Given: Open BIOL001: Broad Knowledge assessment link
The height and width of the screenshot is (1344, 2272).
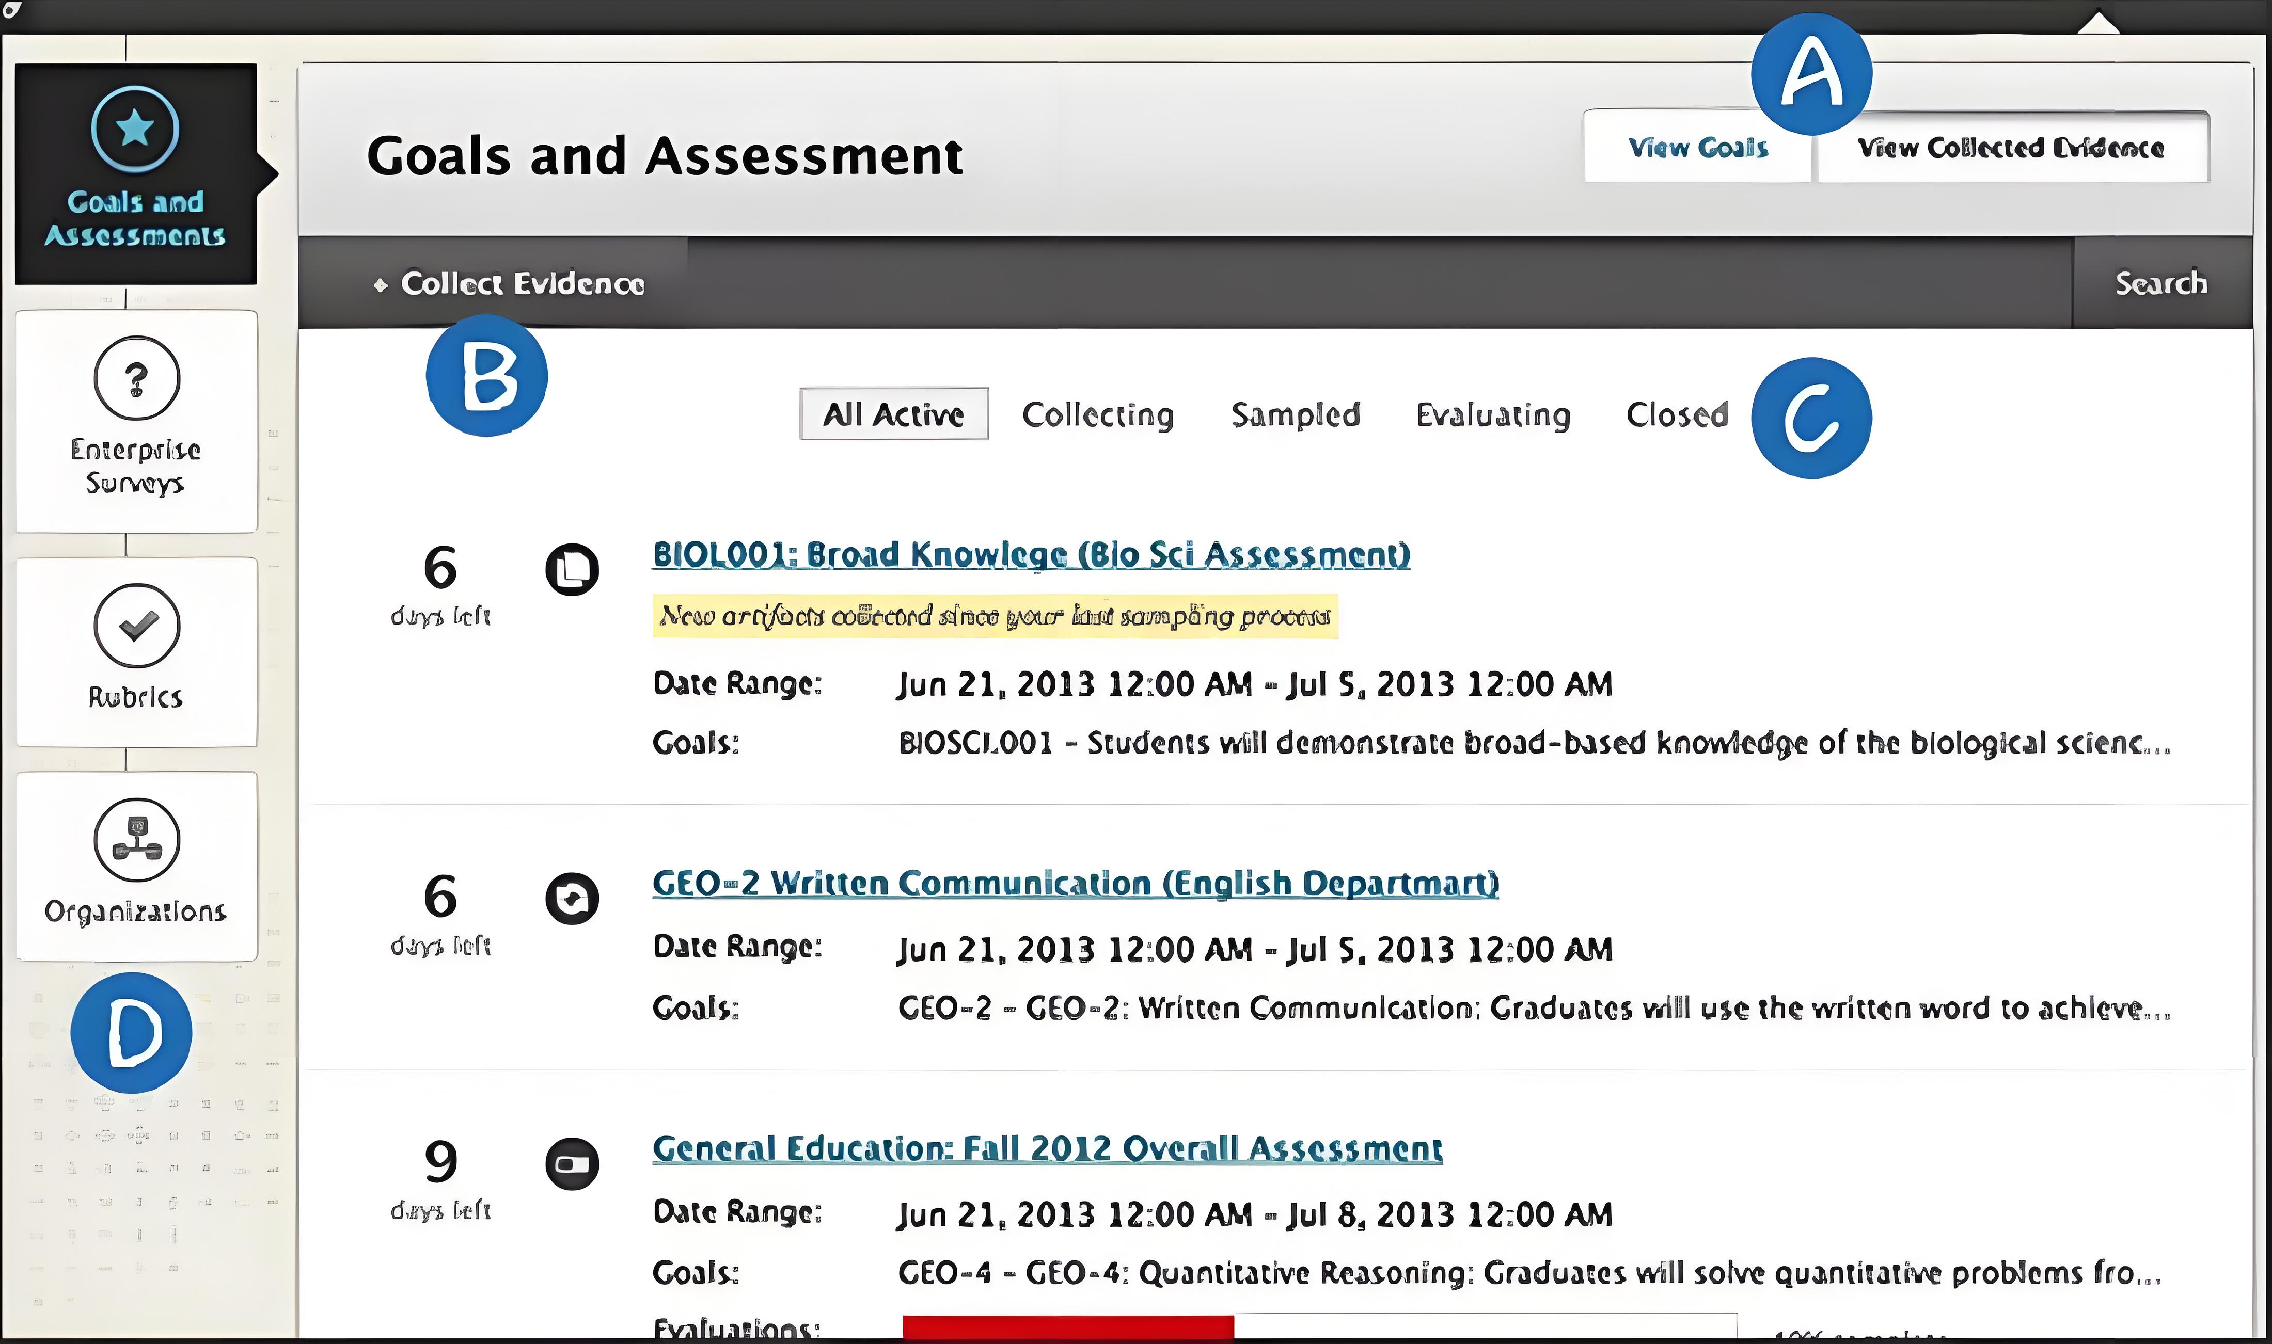Looking at the screenshot, I should click(x=1031, y=554).
